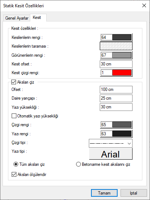The image size is (150, 200).
Task: Uncheck the Aksları çiz checkbox
Action: 14,82
